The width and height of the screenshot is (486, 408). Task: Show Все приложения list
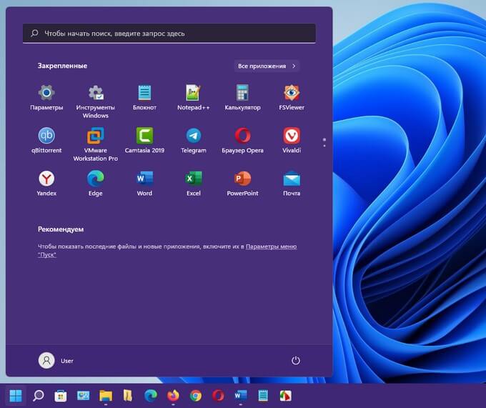pos(267,66)
